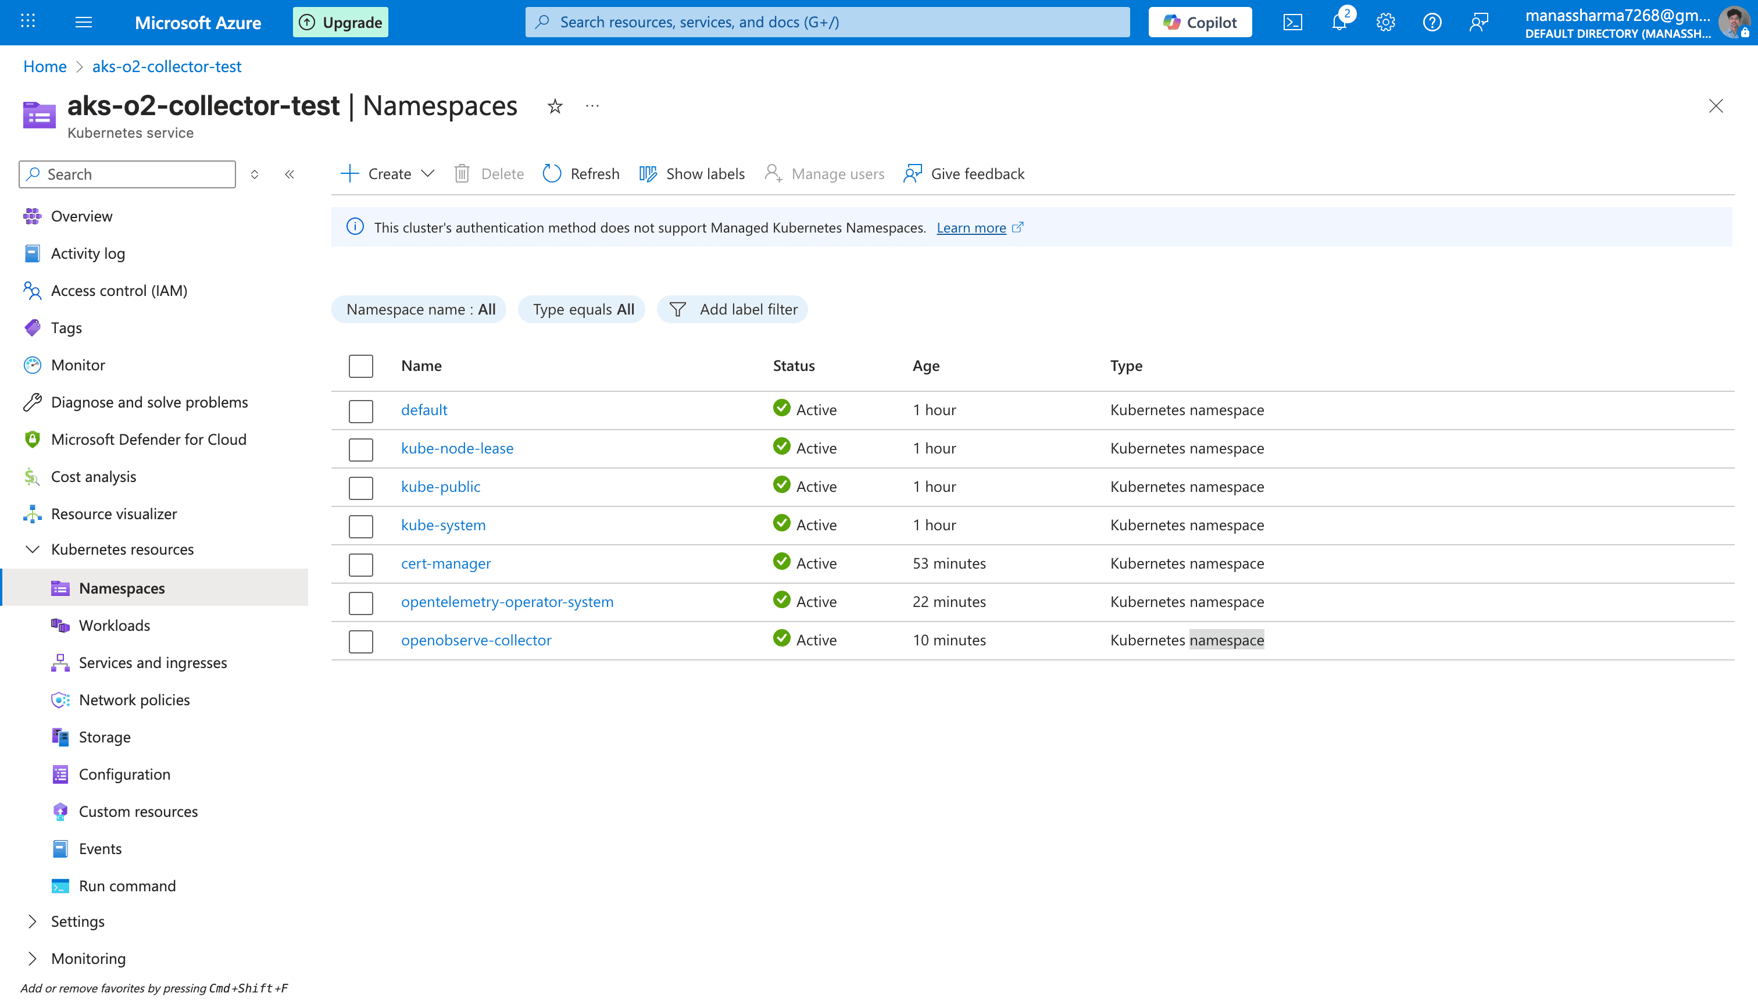The image size is (1758, 1000).
Task: Open the notifications bell
Action: 1339,22
